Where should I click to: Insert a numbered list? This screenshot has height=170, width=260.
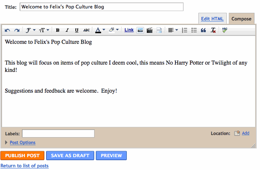point(185,30)
